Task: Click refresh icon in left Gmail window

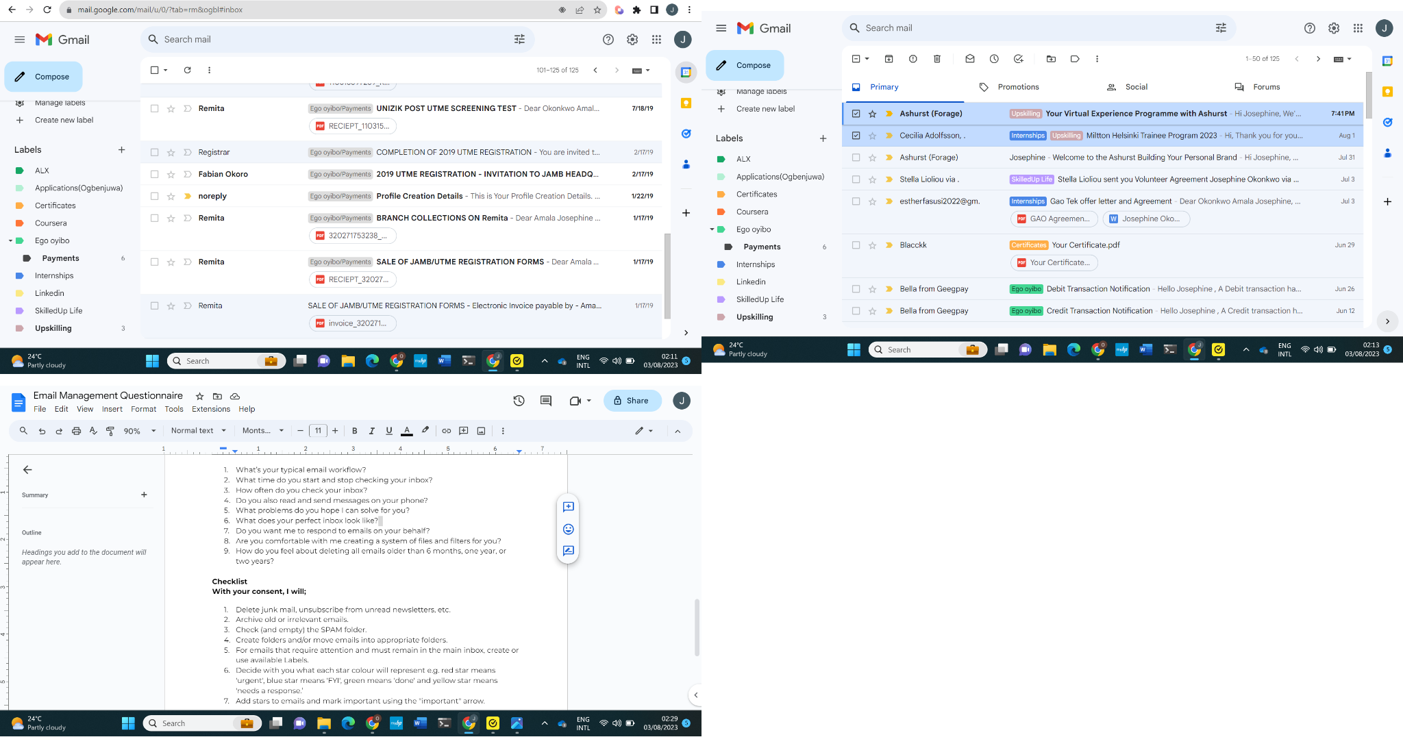Action: coord(187,70)
